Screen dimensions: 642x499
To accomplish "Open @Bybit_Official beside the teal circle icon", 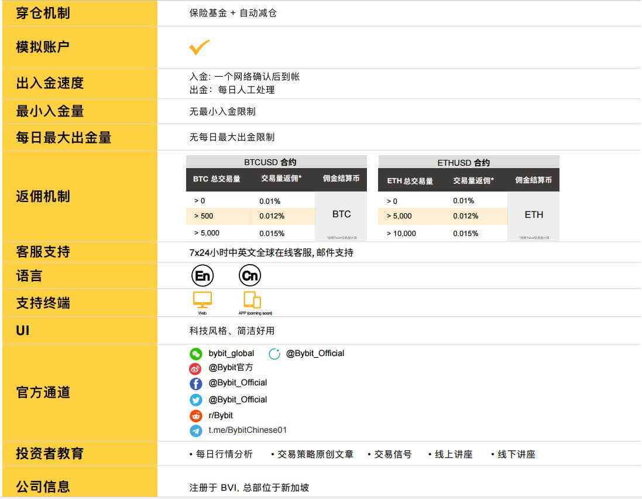I will (x=315, y=353).
